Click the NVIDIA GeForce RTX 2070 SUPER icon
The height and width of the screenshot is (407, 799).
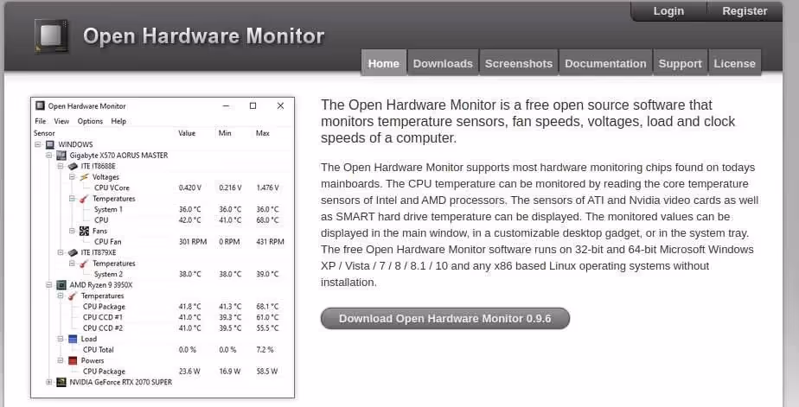tap(61, 382)
